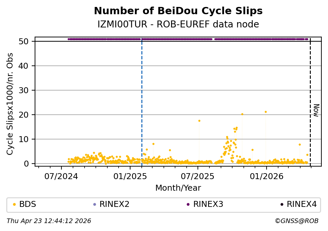
Task: Click the blue dashed vertical line
Action: coord(142,99)
